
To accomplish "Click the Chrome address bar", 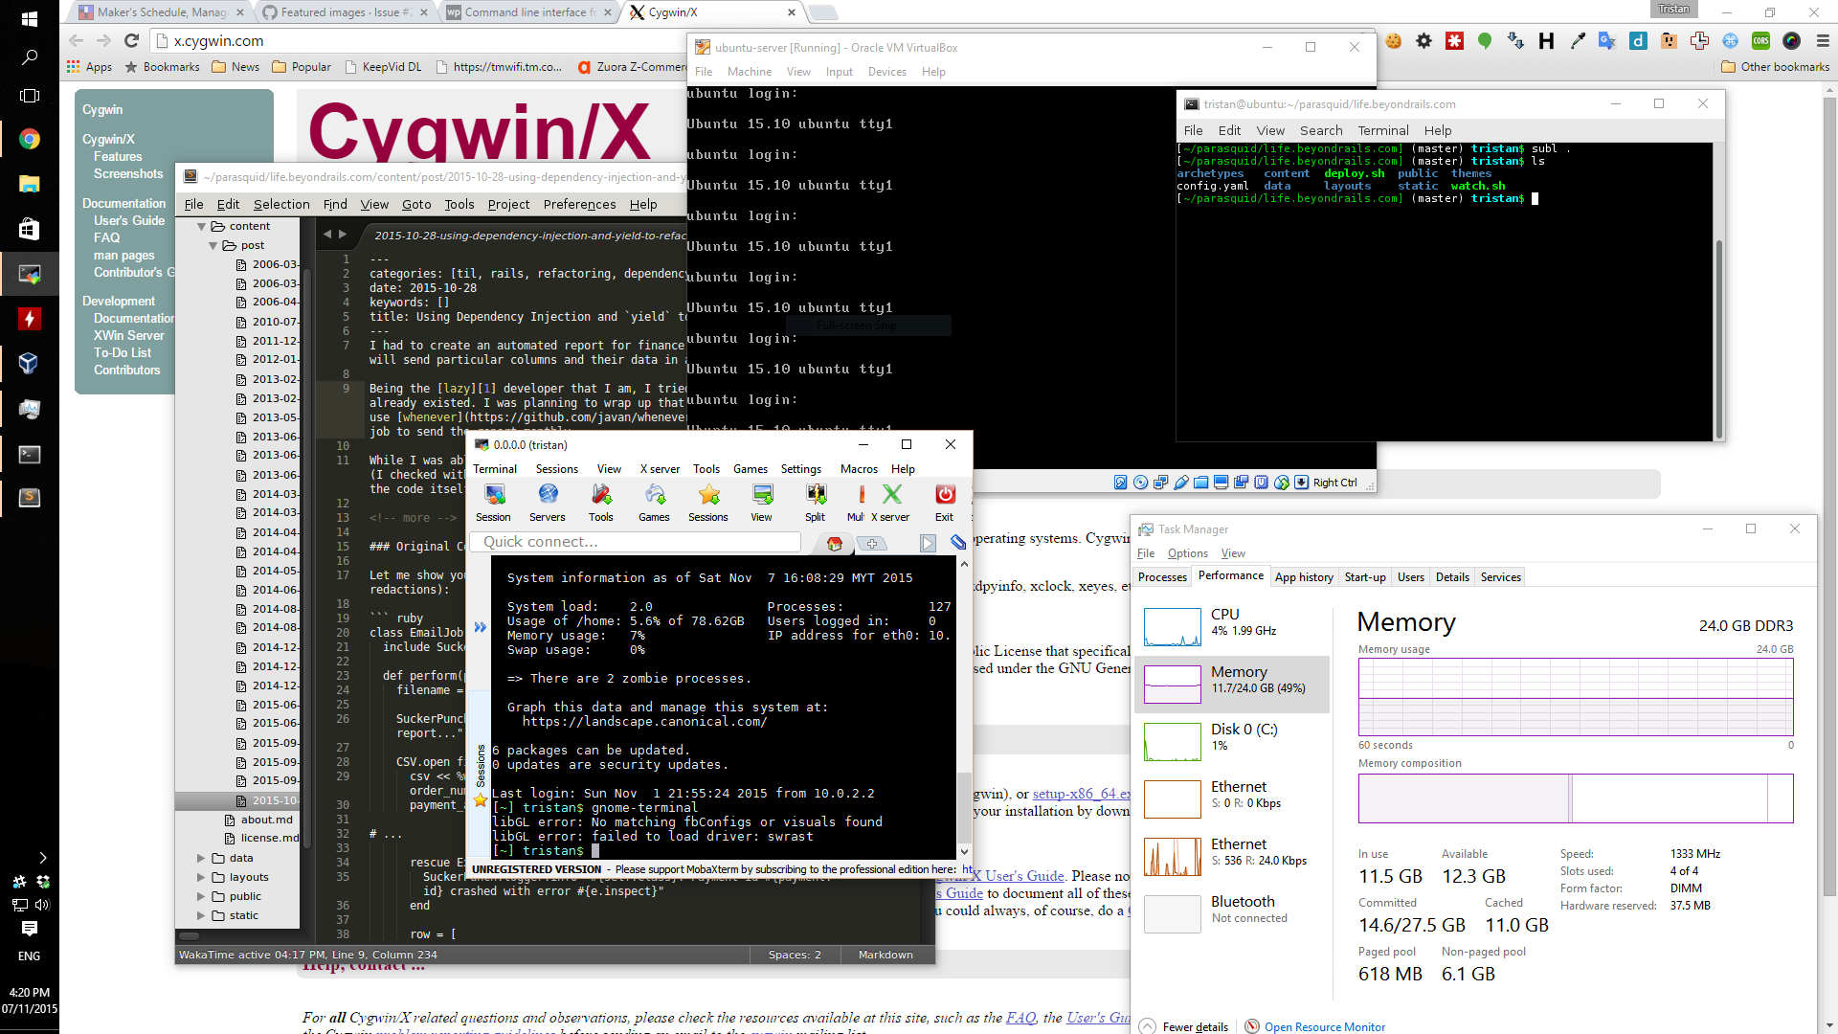I will pos(421,41).
